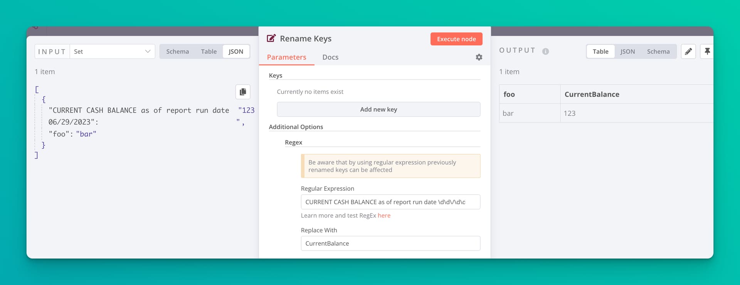
Task: Select JSON view for input
Action: (x=236, y=52)
